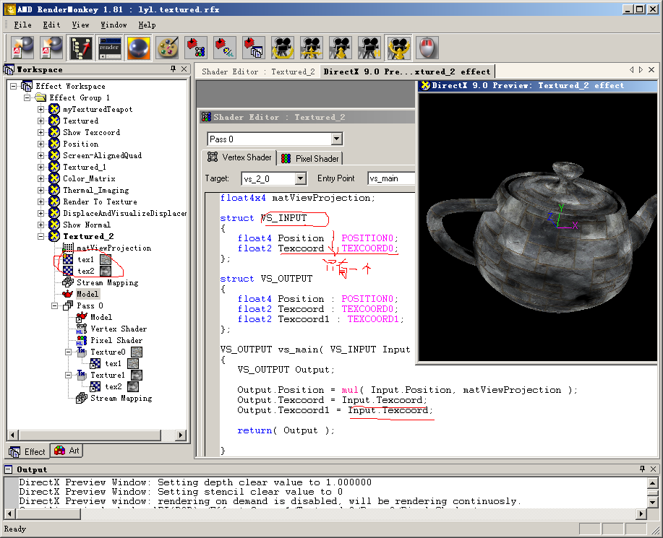Select the 'Show Normal' effect row
The width and height of the screenshot is (663, 538).
[87, 225]
